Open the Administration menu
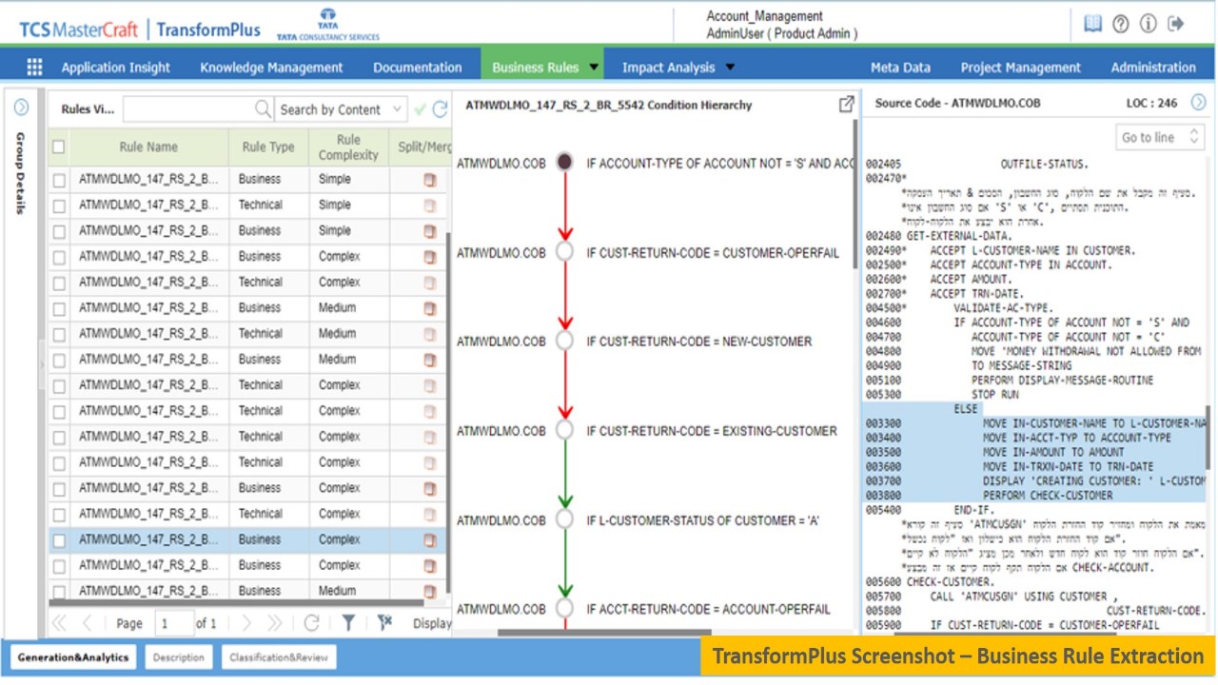Image resolution: width=1218 pixels, height=685 pixels. pos(1153,68)
